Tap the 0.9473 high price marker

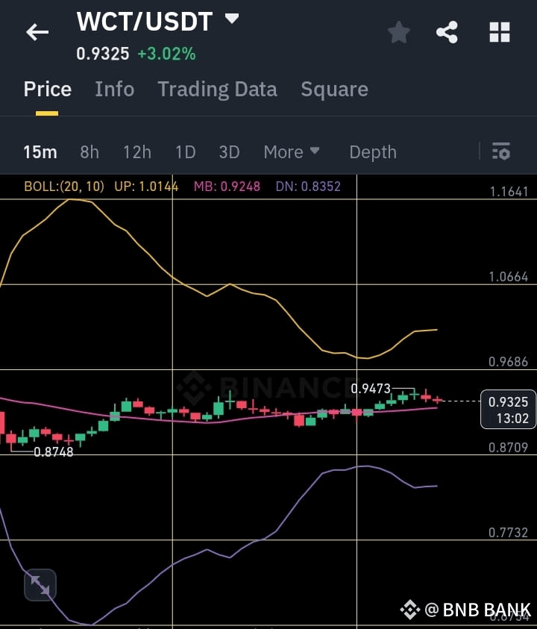click(371, 388)
